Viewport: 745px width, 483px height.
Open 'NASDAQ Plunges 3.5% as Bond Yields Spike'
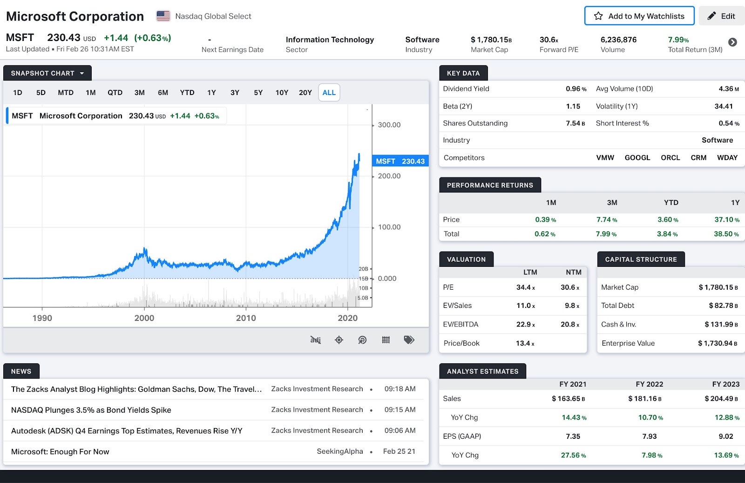91,410
